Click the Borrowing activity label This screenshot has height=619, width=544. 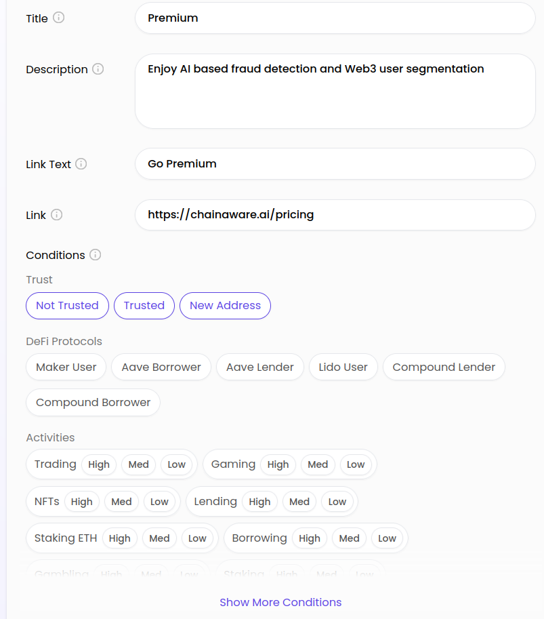(259, 538)
